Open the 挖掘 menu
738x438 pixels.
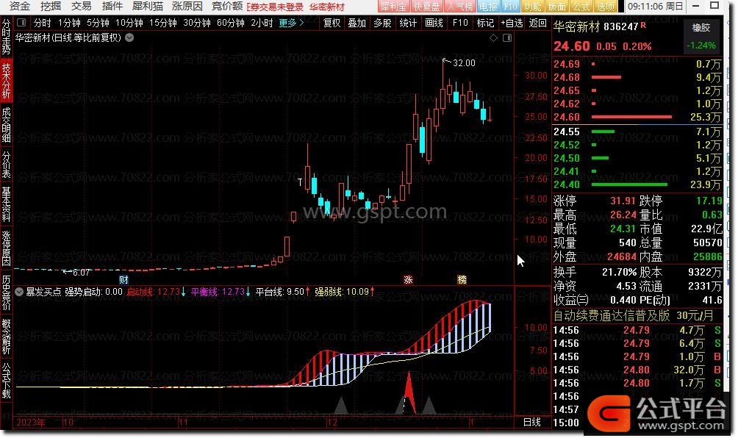51,6
